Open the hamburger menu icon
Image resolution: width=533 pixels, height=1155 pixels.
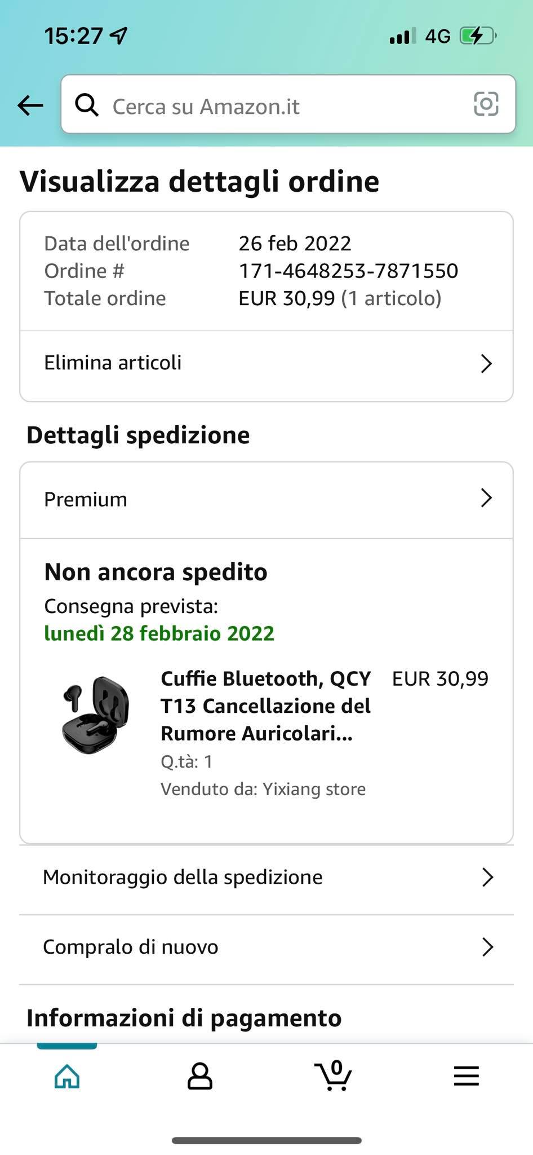click(x=466, y=1076)
